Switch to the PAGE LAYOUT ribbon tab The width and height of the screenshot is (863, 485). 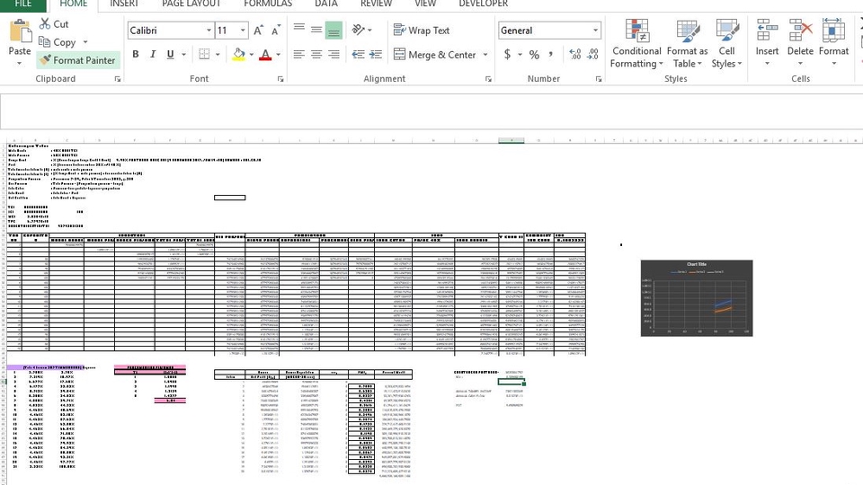(191, 4)
